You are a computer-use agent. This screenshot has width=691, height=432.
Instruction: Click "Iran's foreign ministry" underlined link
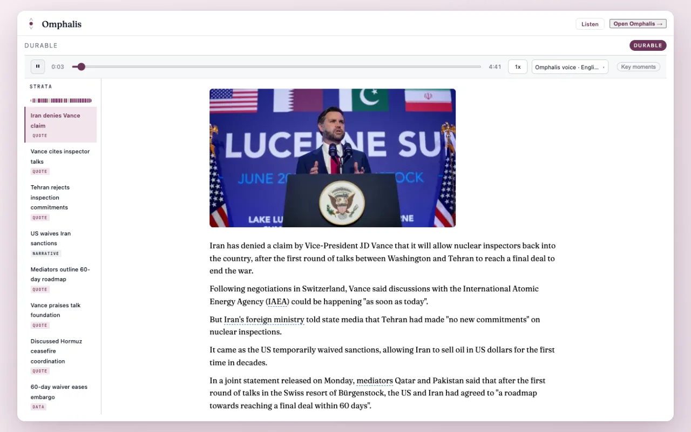[264, 320]
